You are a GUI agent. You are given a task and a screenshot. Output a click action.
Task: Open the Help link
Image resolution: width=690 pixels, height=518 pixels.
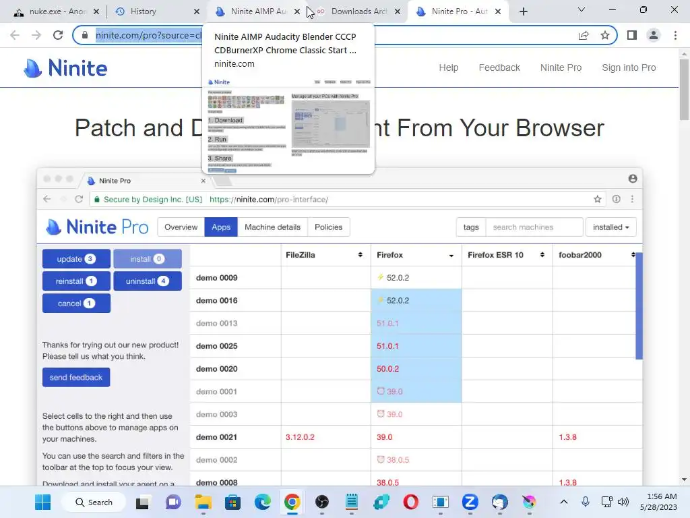[448, 67]
